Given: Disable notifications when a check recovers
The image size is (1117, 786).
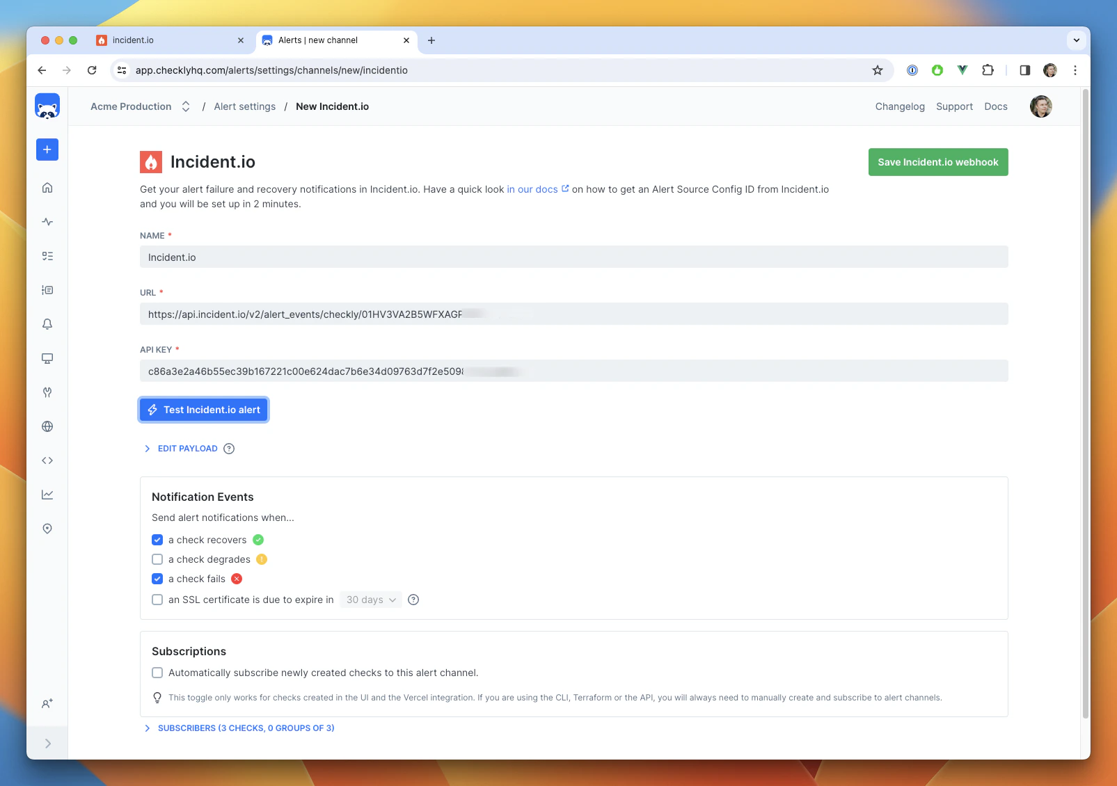Looking at the screenshot, I should [157, 539].
